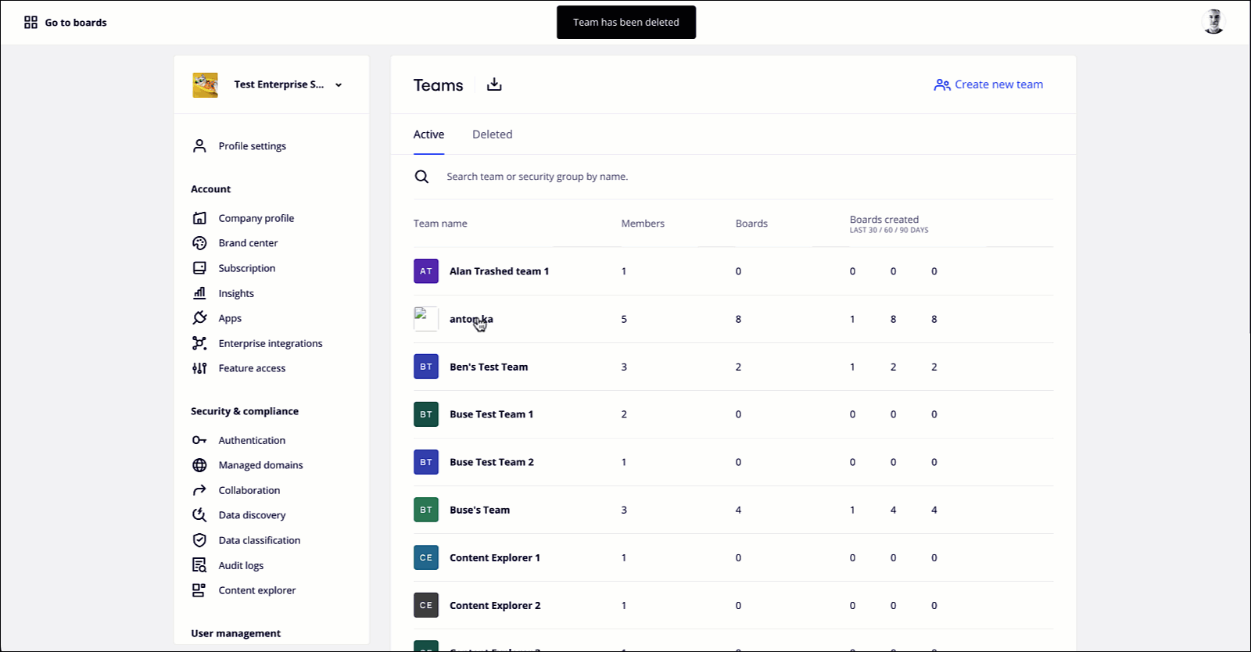
Task: Click the Content Explorer 2 avatar
Action: [426, 605]
